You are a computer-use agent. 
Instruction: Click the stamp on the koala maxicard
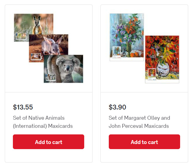51,77
